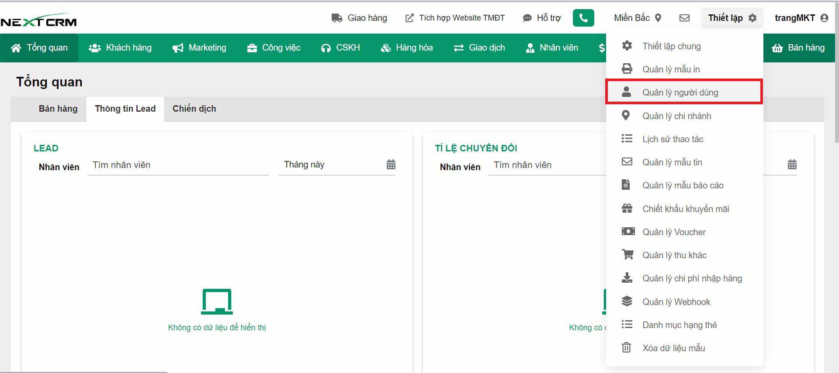Click the green phone call icon

tap(583, 18)
